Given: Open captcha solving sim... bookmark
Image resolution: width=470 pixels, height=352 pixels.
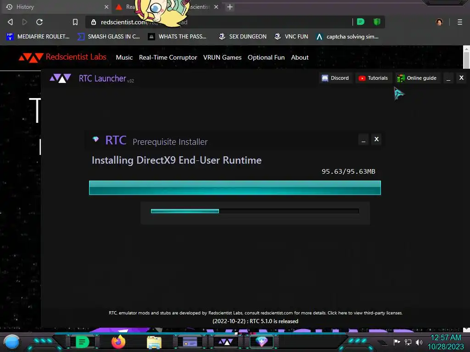Looking at the screenshot, I should tap(347, 37).
